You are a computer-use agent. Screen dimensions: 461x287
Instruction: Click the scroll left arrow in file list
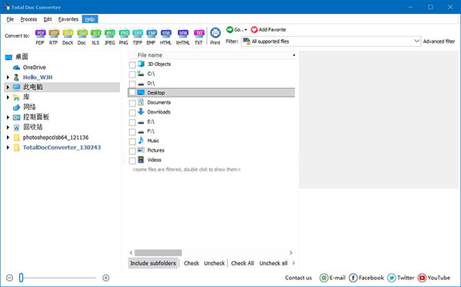pos(131,252)
